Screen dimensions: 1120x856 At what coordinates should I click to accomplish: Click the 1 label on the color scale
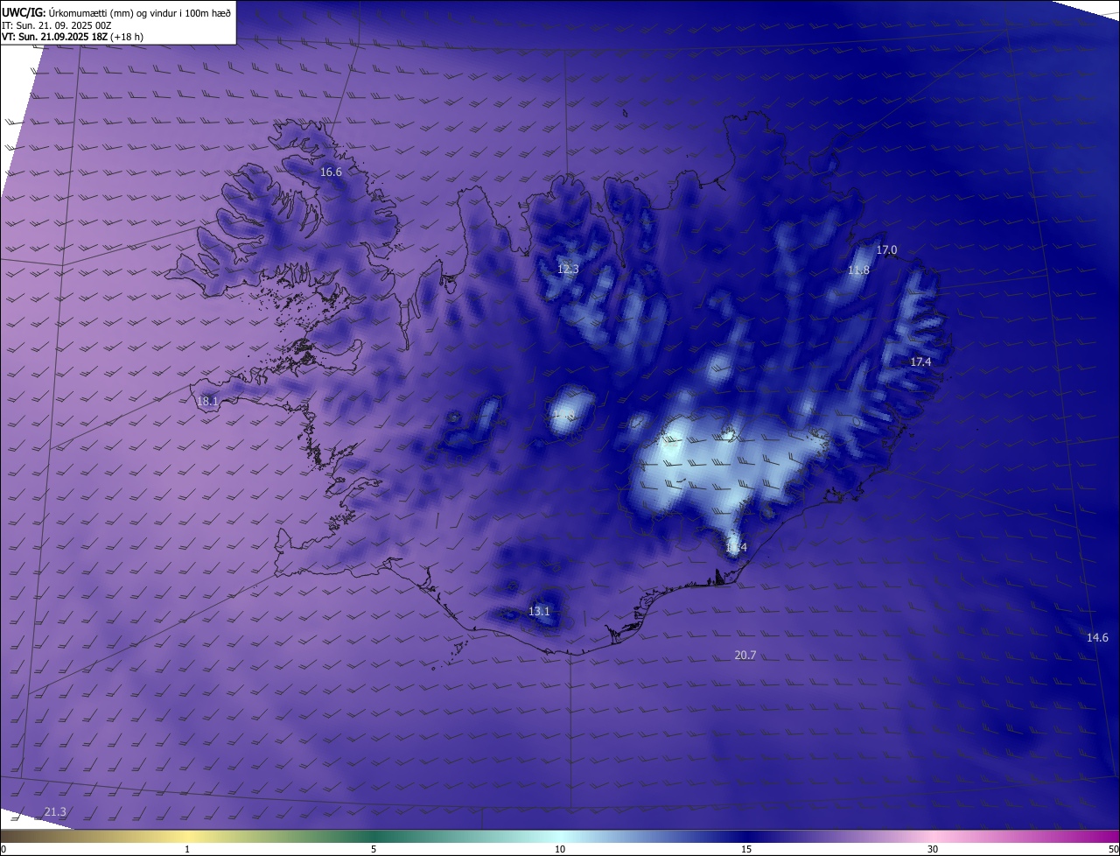[187, 849]
